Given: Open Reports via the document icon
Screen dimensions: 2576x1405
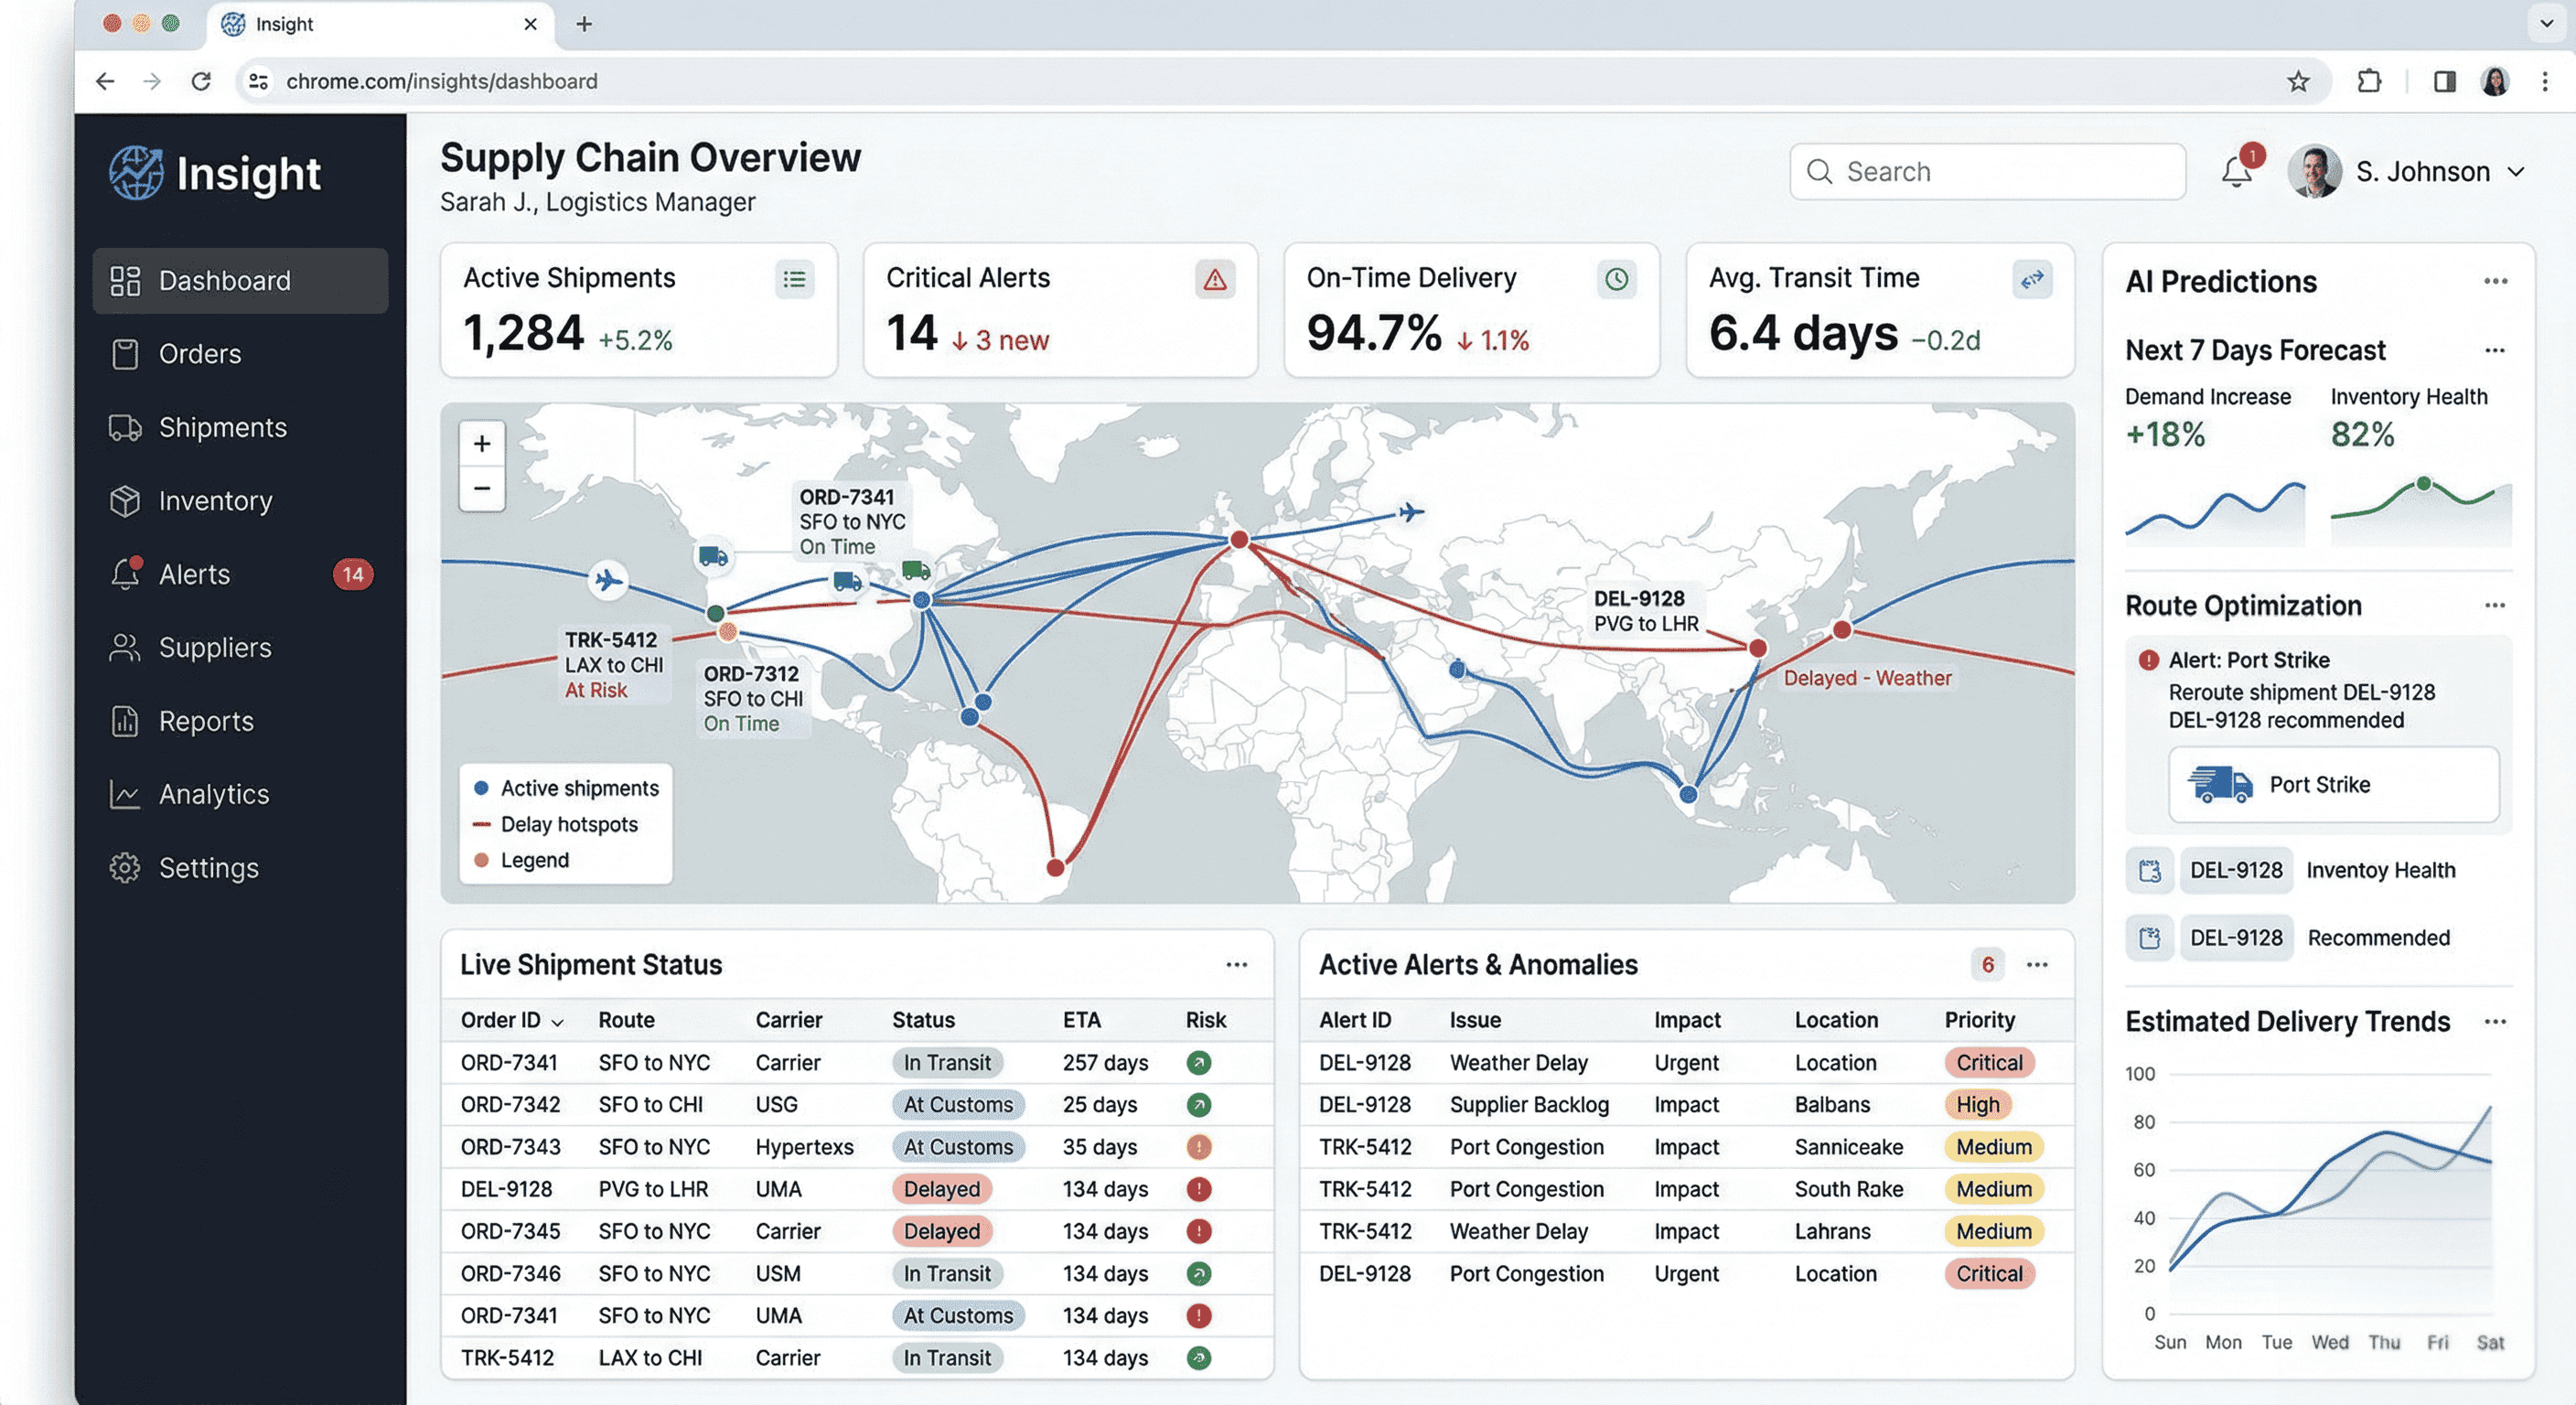Looking at the screenshot, I should click(x=124, y=721).
